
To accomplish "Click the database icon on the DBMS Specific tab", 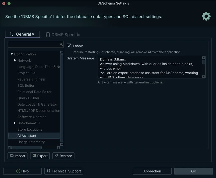I will point(48,35).
